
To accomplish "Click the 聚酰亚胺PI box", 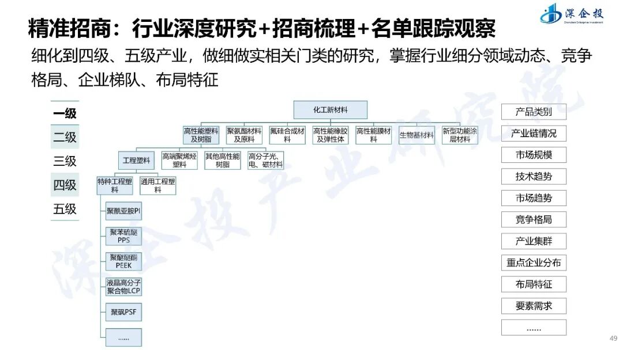I will click(123, 212).
